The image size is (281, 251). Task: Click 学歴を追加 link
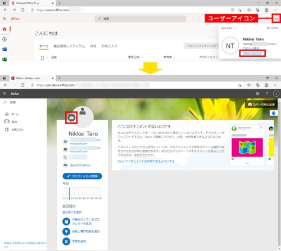[x=79, y=241]
